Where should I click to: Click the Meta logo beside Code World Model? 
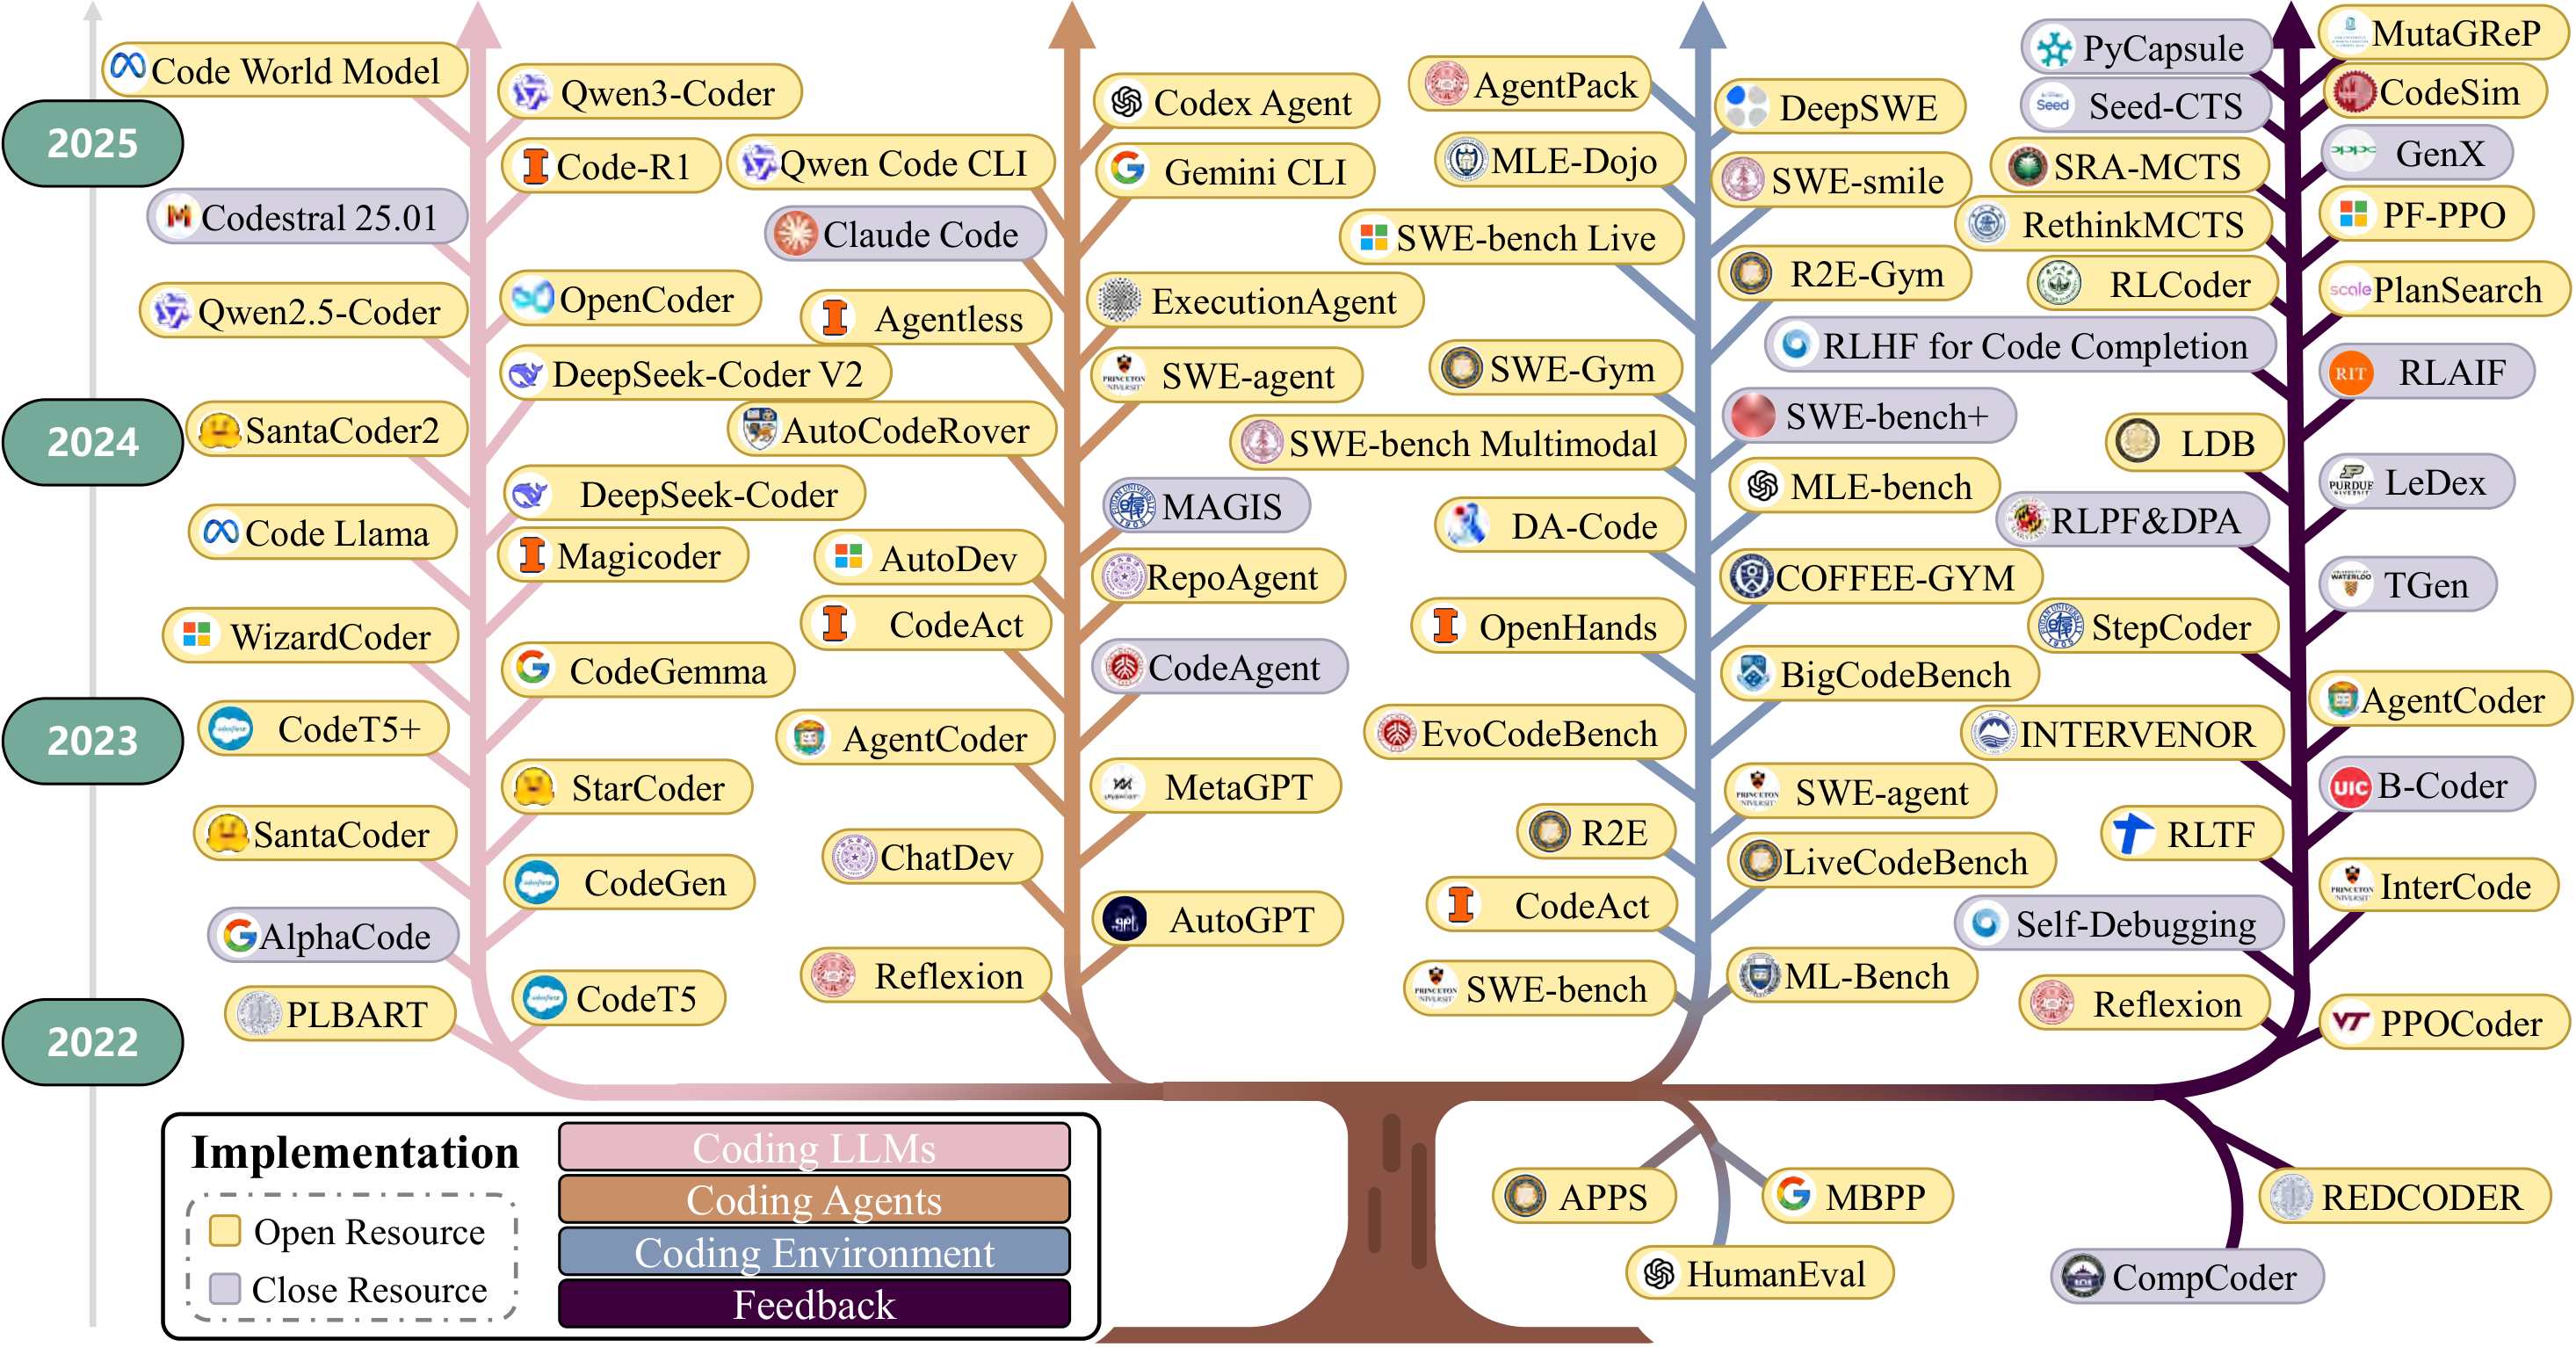(128, 67)
